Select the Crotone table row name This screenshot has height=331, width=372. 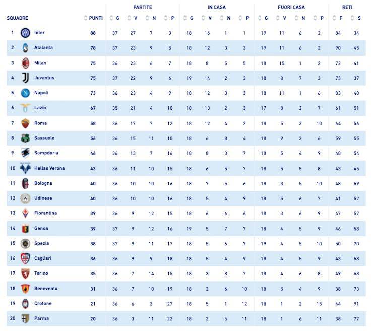tap(43, 304)
